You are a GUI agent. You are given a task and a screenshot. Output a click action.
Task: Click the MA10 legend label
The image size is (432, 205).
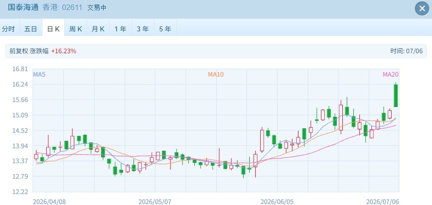pos(216,74)
